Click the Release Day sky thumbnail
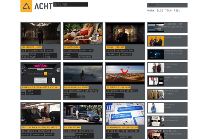This screenshot has width=208, height=139. [156, 27]
